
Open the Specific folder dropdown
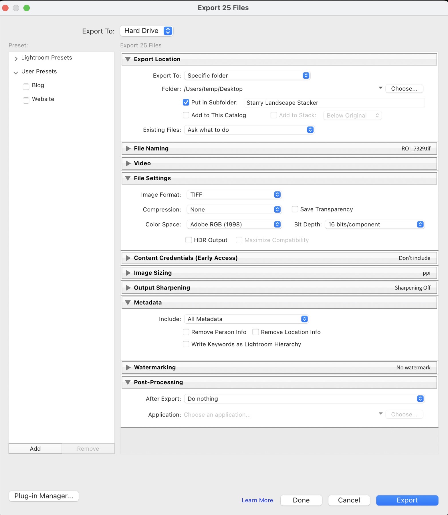[247, 76]
